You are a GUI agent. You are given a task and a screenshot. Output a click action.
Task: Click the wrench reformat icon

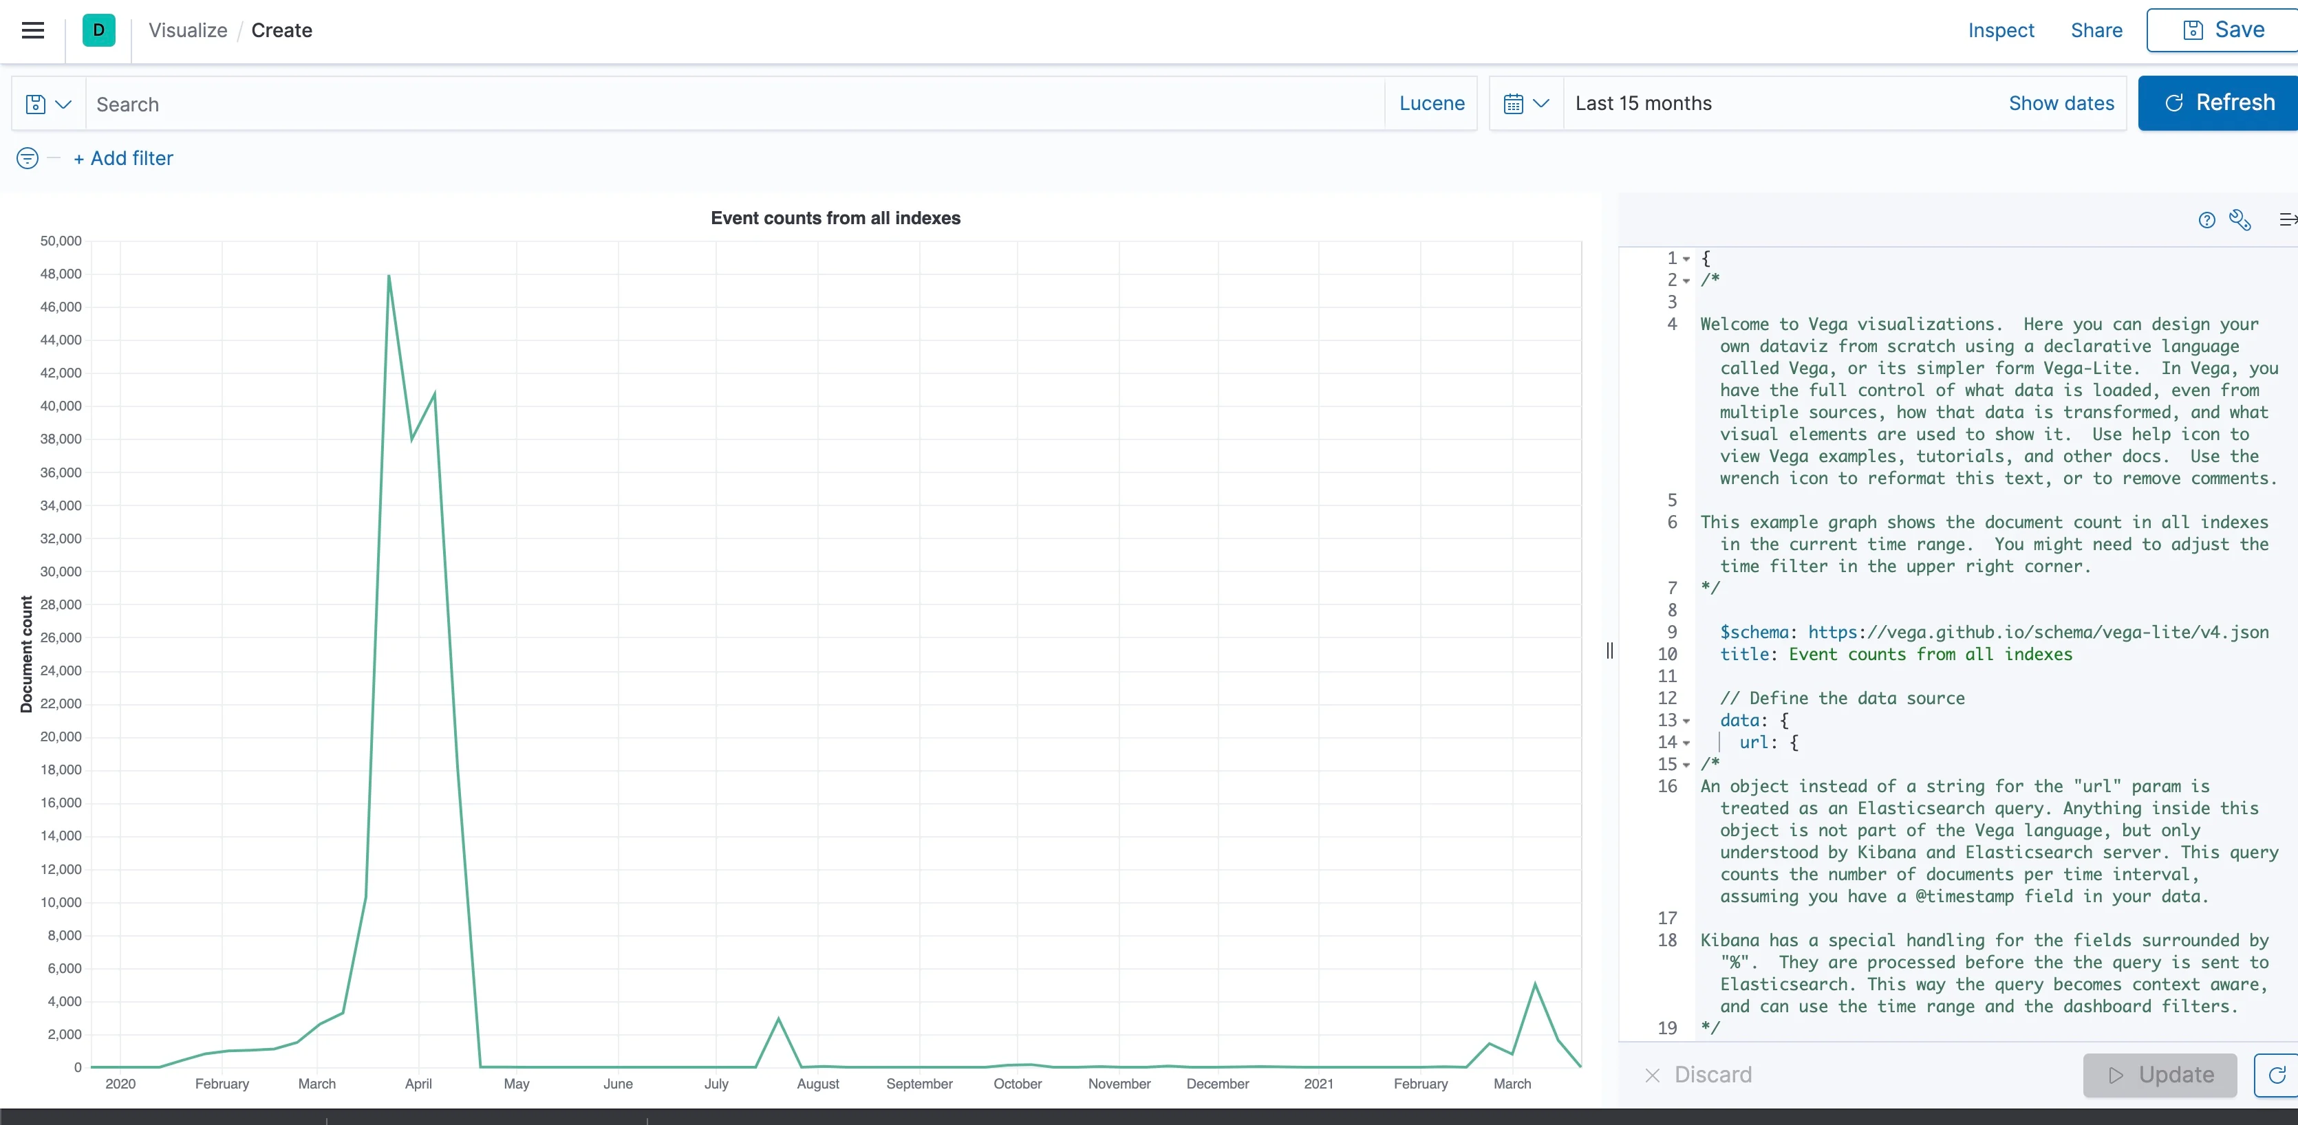tap(2239, 220)
